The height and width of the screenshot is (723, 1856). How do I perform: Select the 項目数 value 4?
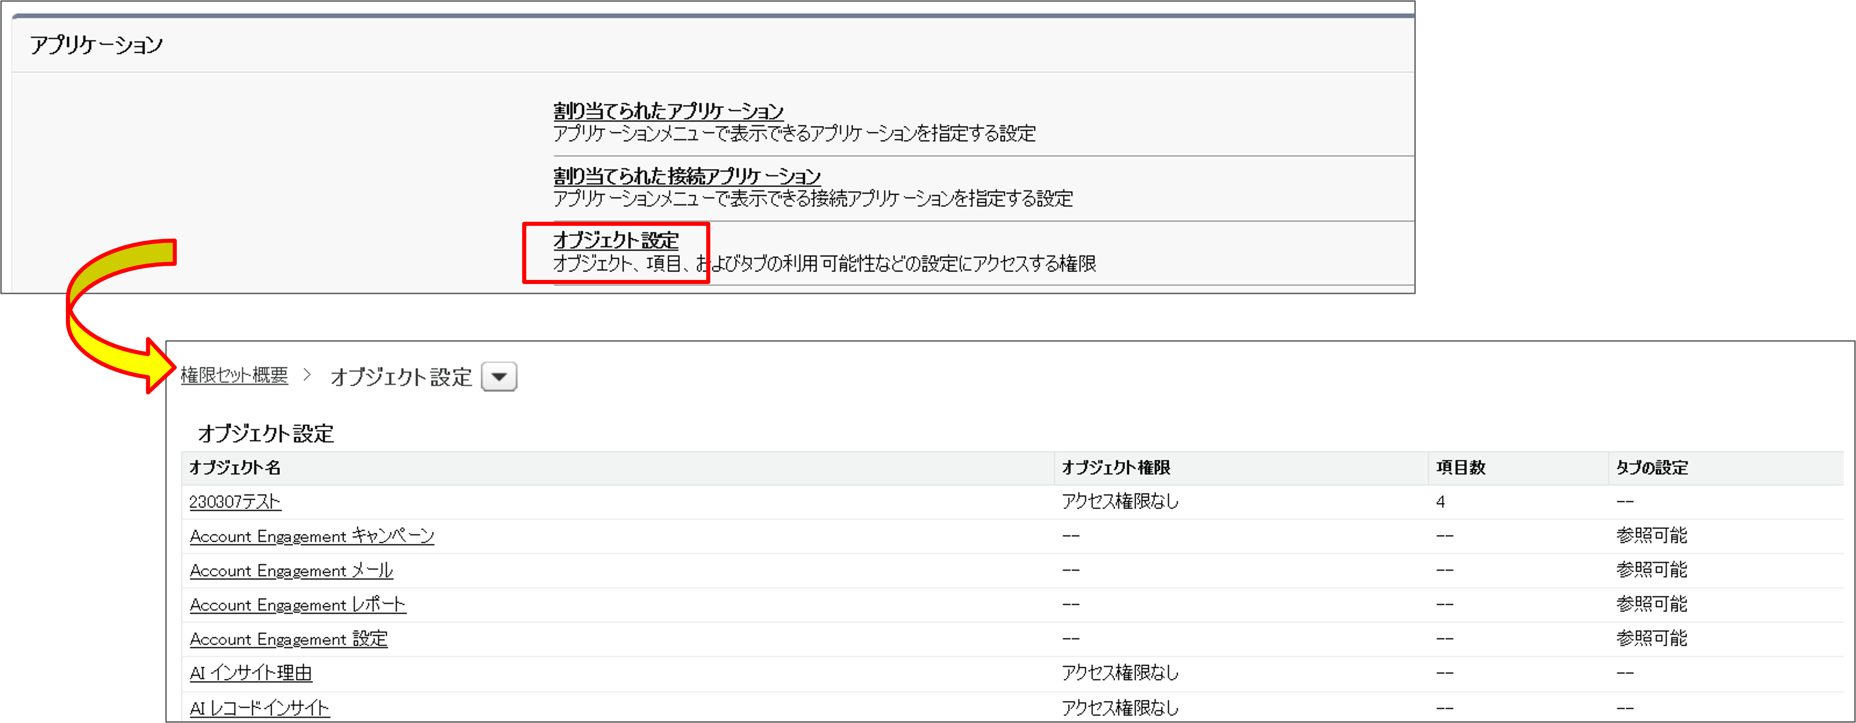tap(1440, 502)
